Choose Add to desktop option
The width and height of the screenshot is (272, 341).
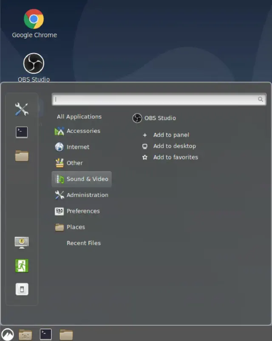(174, 146)
